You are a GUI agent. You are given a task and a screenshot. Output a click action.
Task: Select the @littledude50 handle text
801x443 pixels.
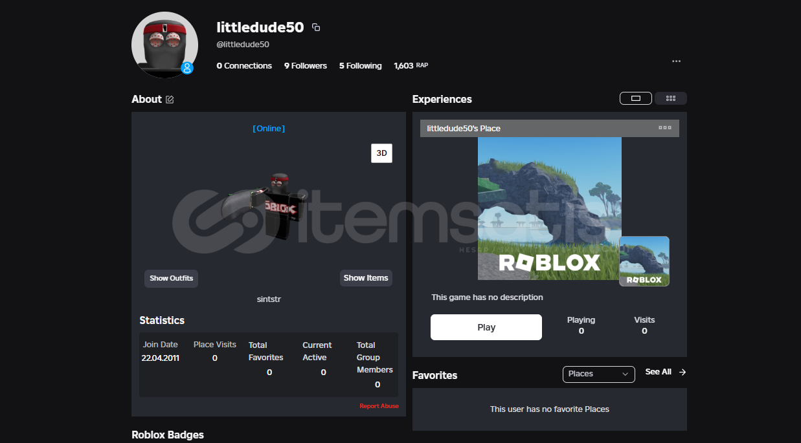243,45
